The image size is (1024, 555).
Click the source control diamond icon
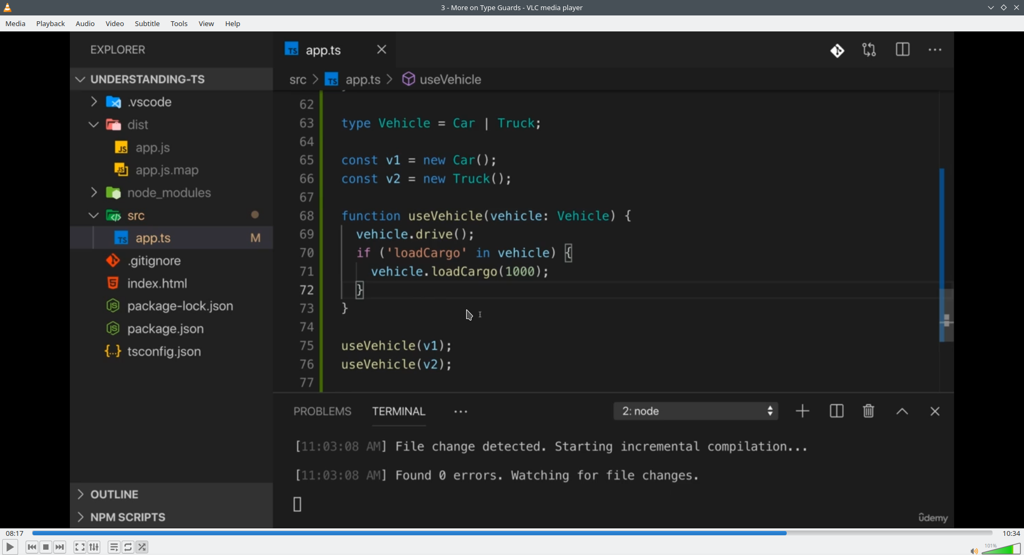pyautogui.click(x=837, y=51)
